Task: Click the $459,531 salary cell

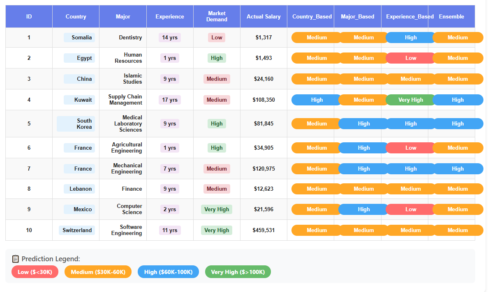Action: pos(264,230)
